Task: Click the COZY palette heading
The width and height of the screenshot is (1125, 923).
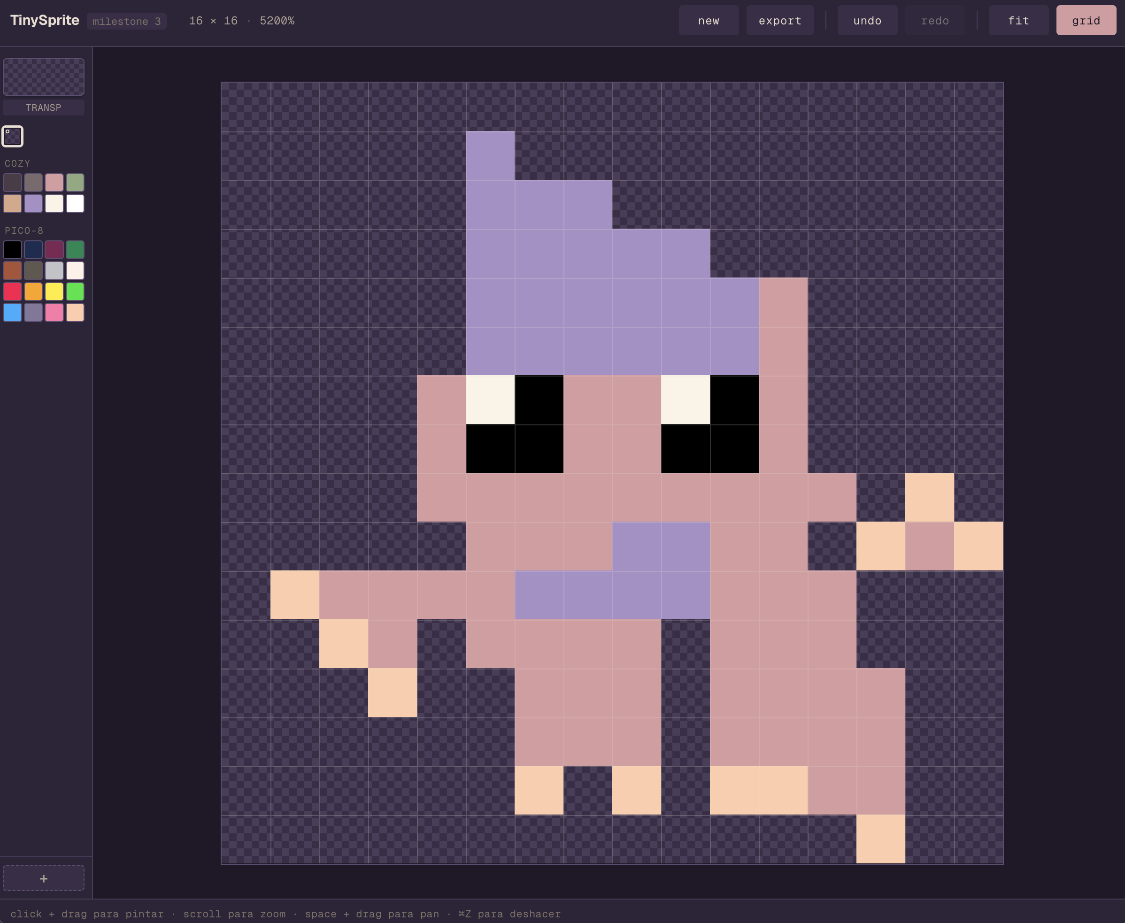Action: tap(17, 163)
